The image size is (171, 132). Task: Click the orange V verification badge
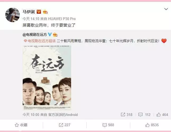(x=39, y=12)
